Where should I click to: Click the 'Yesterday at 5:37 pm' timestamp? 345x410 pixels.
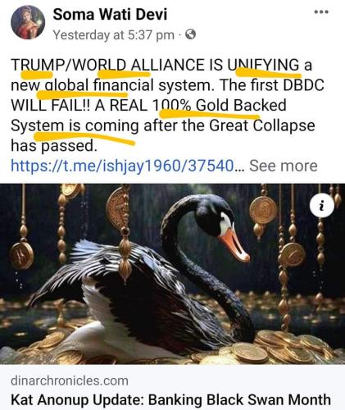click(x=114, y=35)
